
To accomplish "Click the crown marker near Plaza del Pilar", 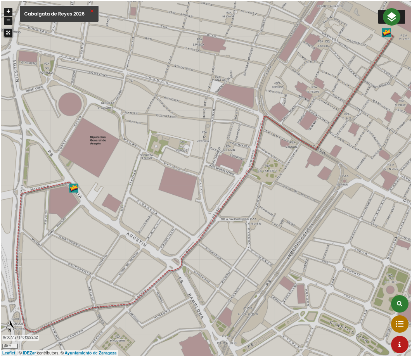I will pyautogui.click(x=386, y=33).
